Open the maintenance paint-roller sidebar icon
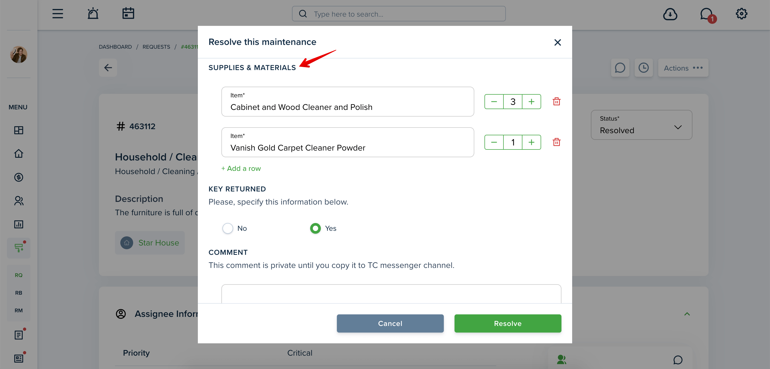The height and width of the screenshot is (369, 770). [x=18, y=248]
